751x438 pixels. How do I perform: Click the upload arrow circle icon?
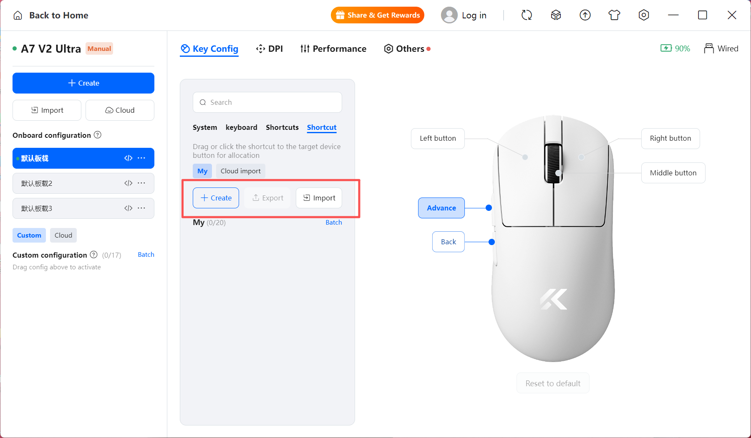click(585, 15)
